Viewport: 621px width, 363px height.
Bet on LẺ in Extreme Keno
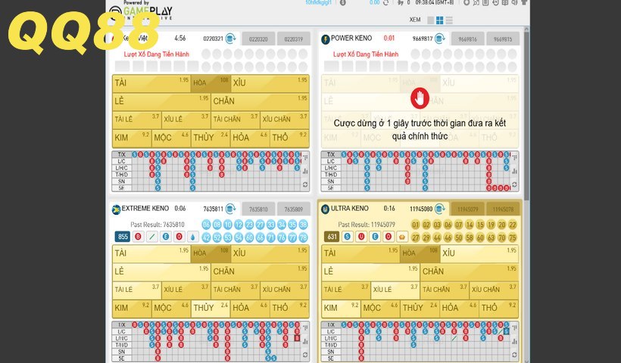coord(161,271)
